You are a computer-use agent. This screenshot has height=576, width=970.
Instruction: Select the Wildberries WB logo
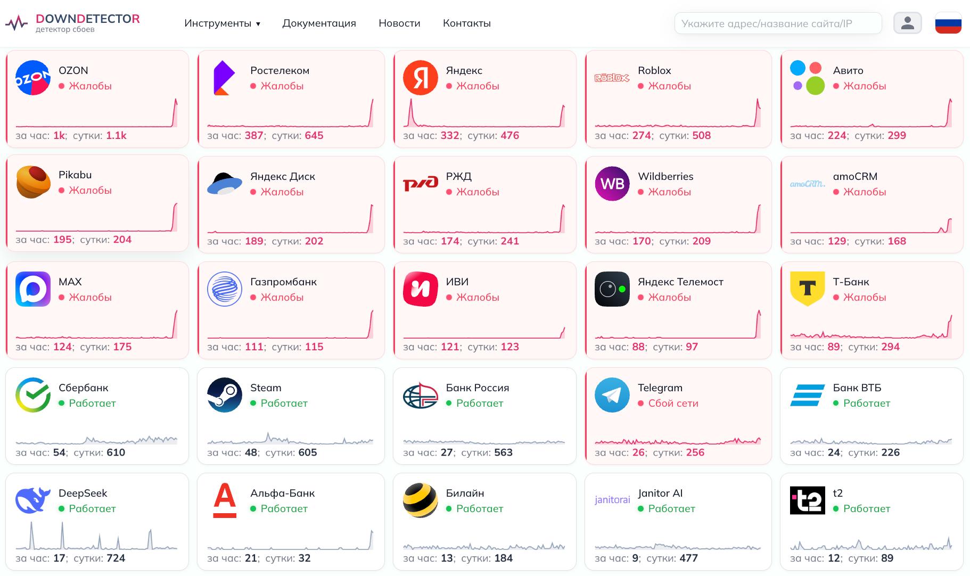pyautogui.click(x=612, y=184)
